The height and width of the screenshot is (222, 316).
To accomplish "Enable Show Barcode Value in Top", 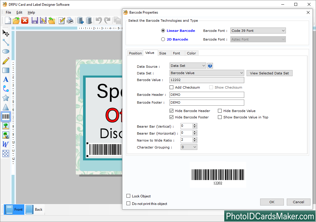I will click(x=220, y=117).
